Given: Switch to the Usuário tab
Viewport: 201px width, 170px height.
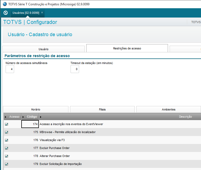Looking at the screenshot, I should 44,49.
